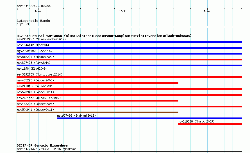
Task: Click the thin red line under nsv1698
Action: (129, 71)
